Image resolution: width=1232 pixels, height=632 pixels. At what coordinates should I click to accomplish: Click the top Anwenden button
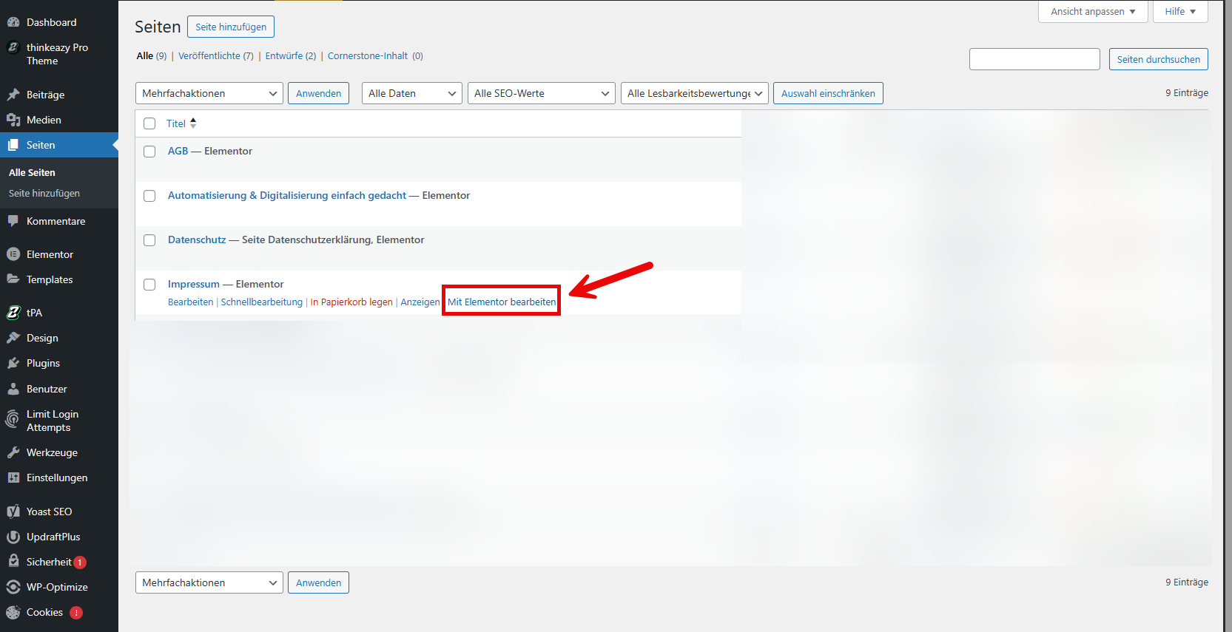(x=318, y=93)
